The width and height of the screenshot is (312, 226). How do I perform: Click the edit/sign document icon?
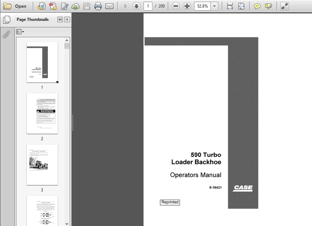[65, 6]
